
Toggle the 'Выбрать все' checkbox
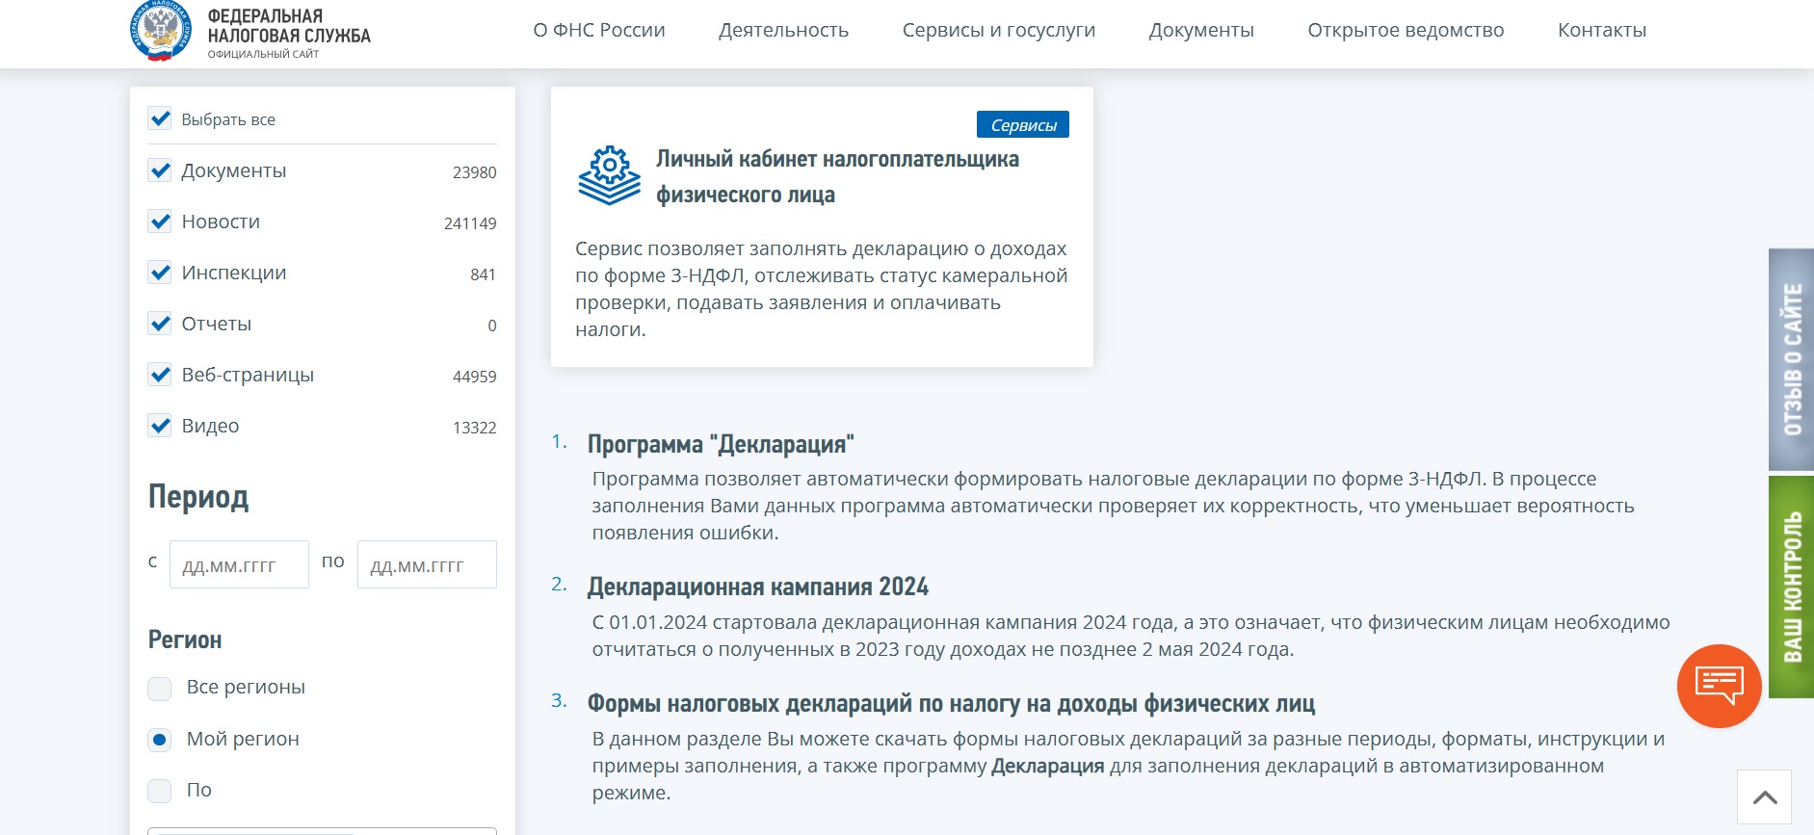coord(160,118)
